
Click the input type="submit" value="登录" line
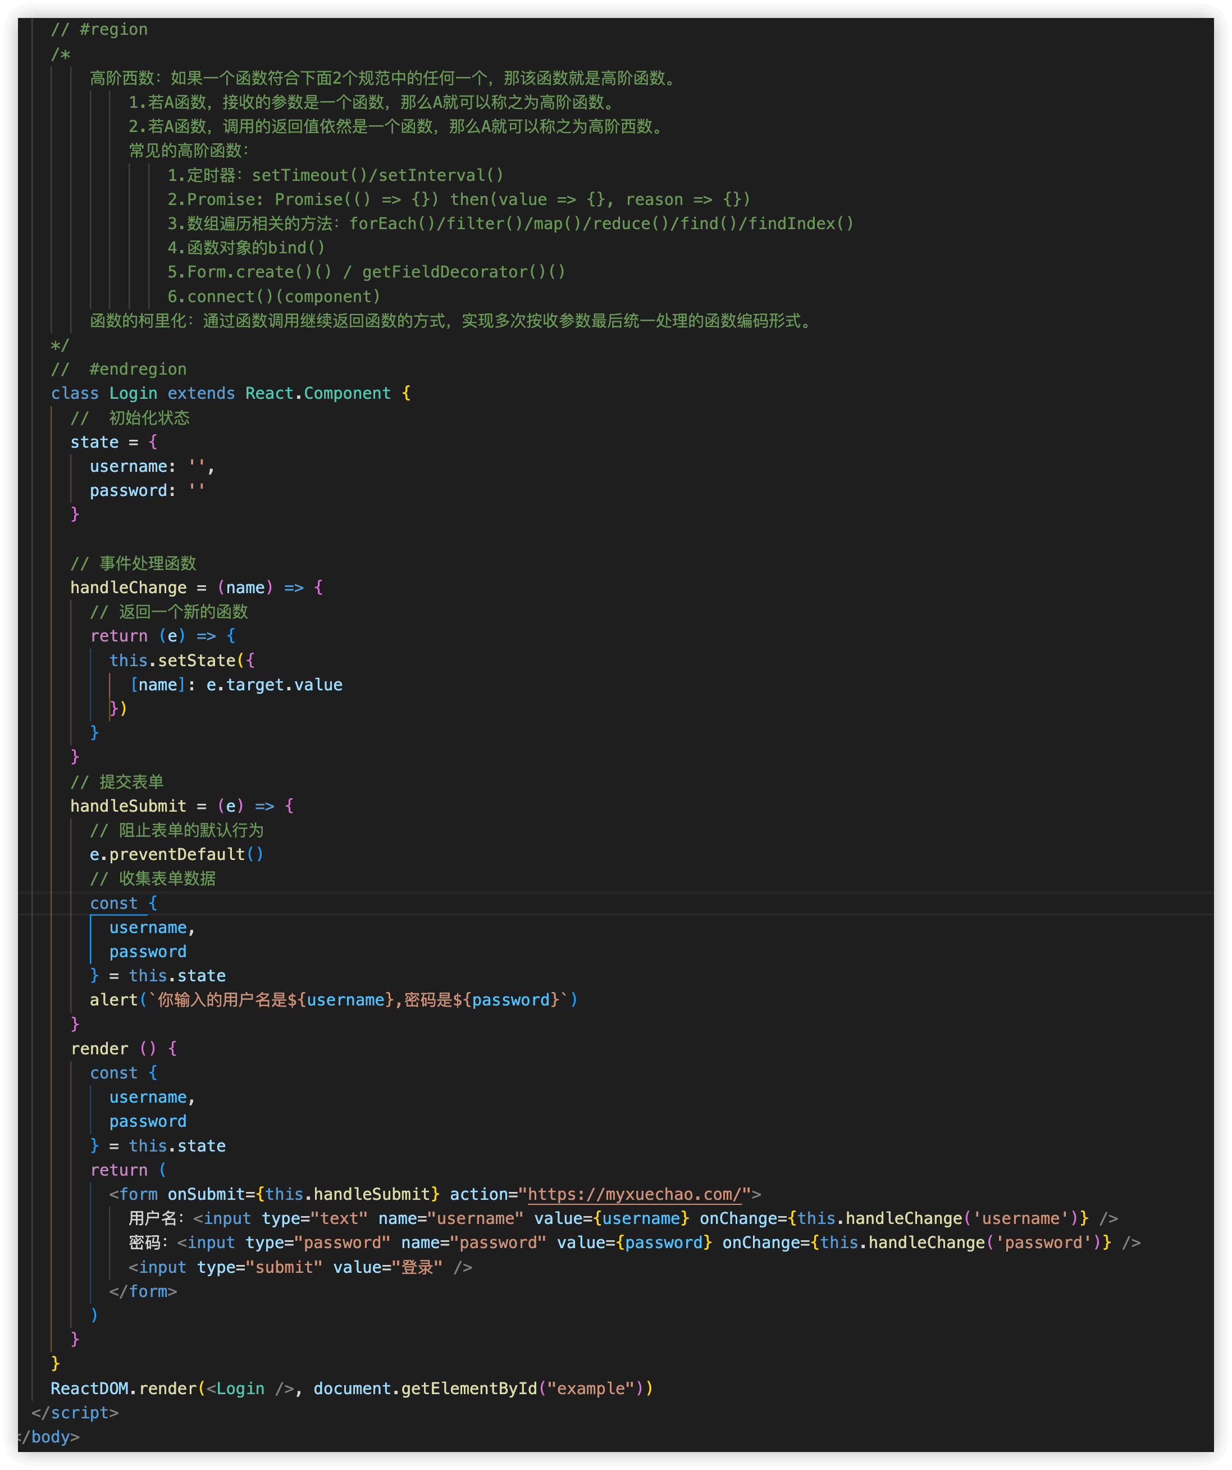point(300,1267)
